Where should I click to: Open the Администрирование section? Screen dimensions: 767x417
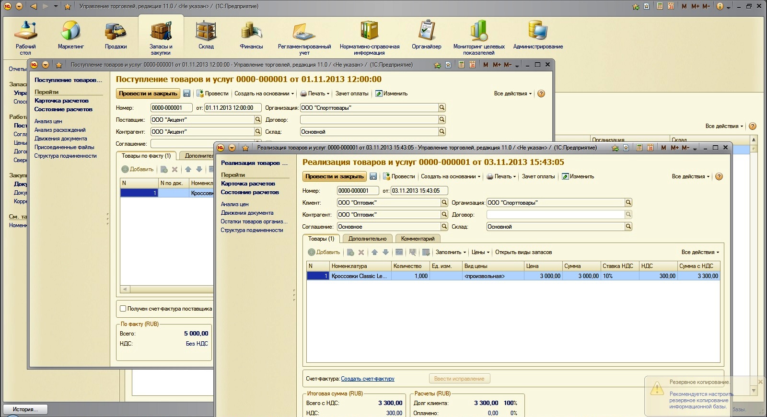[x=538, y=35]
